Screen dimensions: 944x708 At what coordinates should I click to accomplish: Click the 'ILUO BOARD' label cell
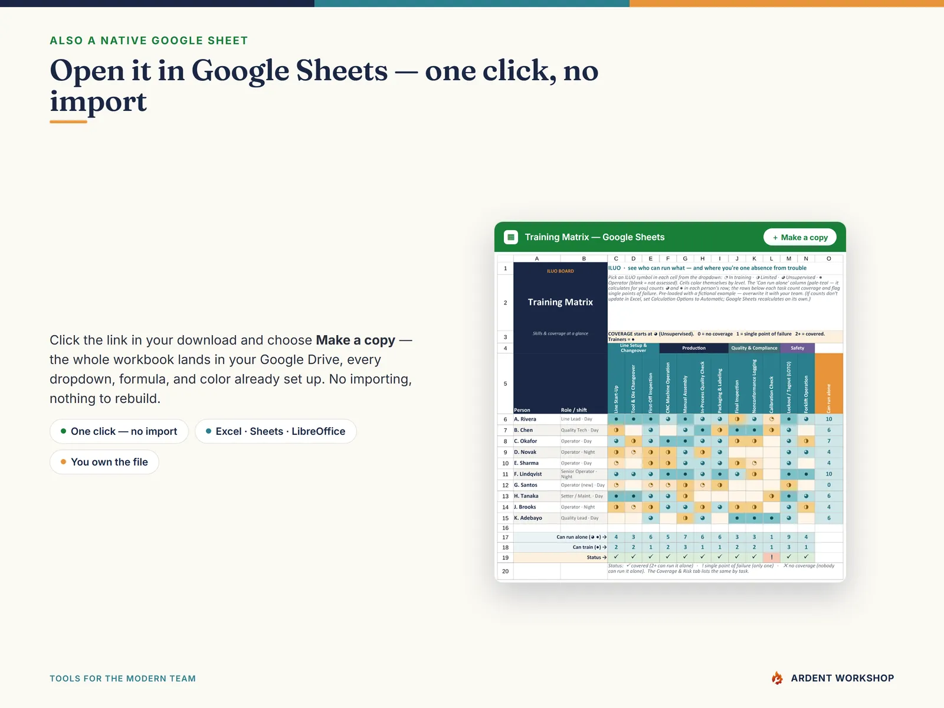coord(560,271)
